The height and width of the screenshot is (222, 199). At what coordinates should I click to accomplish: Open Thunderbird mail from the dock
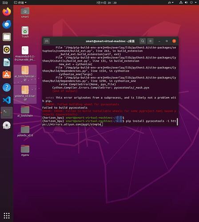[x=7, y=24]
